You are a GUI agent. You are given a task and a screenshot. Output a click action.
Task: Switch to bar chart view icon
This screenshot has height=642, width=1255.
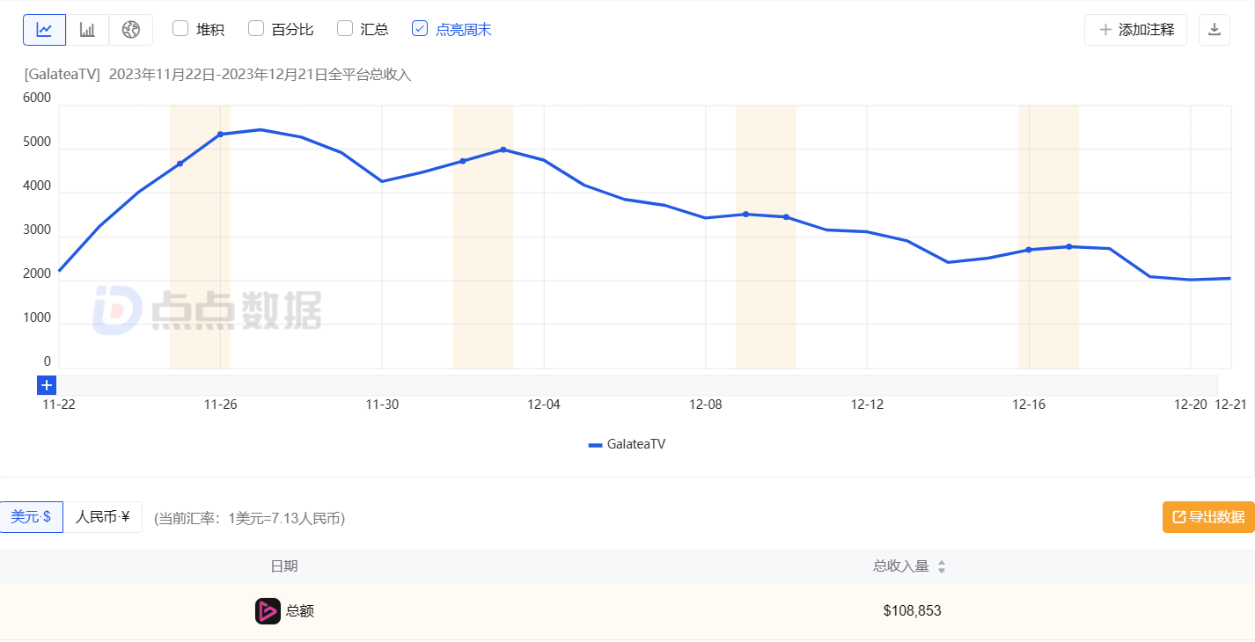(x=87, y=30)
